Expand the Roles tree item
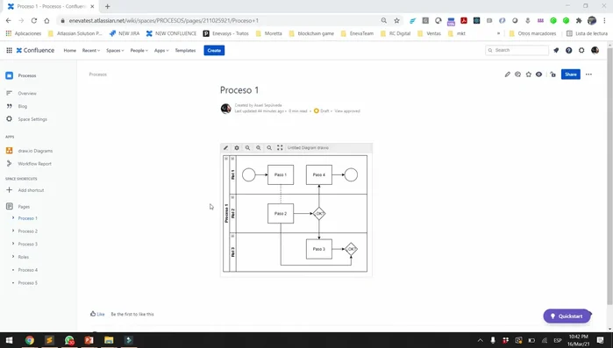This screenshot has width=613, height=348. pyautogui.click(x=13, y=257)
